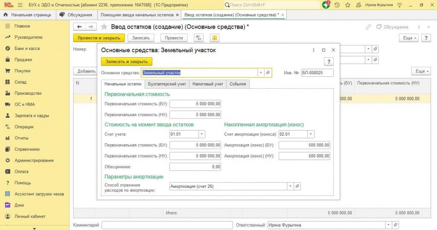This screenshot has width=437, height=230.
Task: Open Продажи section
Action: click(x=23, y=60)
